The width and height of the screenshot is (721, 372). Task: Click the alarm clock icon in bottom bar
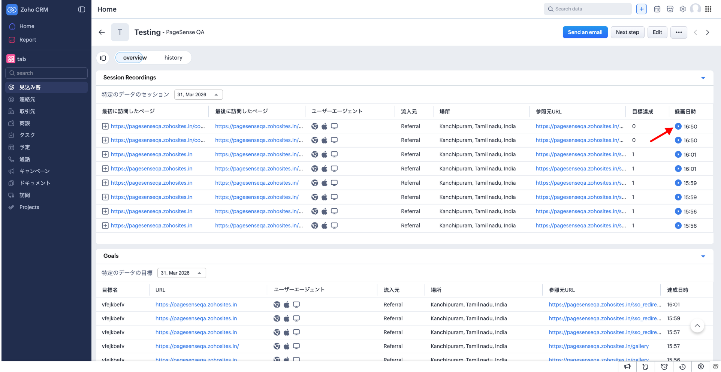pos(664,367)
